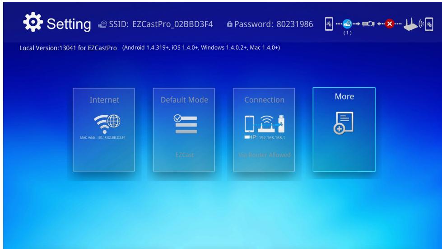Click the document-plus icon in More card
Screen dimensions: 442x249
343,123
